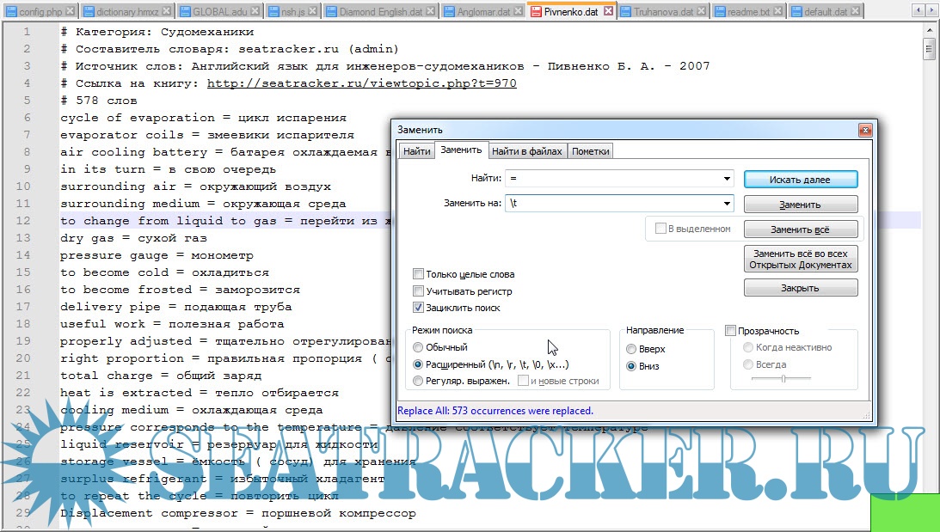Open the 'Пометки' tab in the dialog
This screenshot has width=940, height=532.
click(x=590, y=151)
